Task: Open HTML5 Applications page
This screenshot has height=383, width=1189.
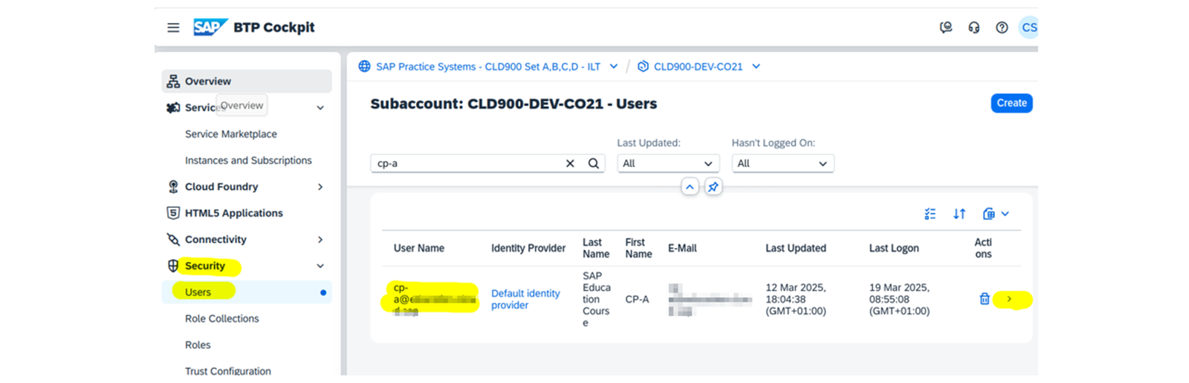Action: tap(233, 213)
